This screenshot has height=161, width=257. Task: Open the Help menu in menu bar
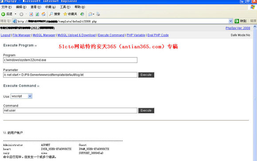(80, 7)
